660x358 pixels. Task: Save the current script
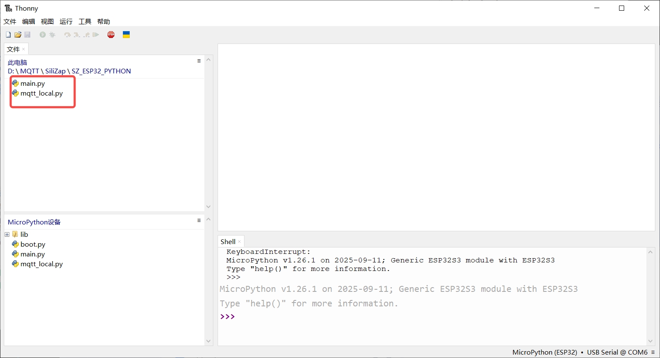click(x=27, y=35)
